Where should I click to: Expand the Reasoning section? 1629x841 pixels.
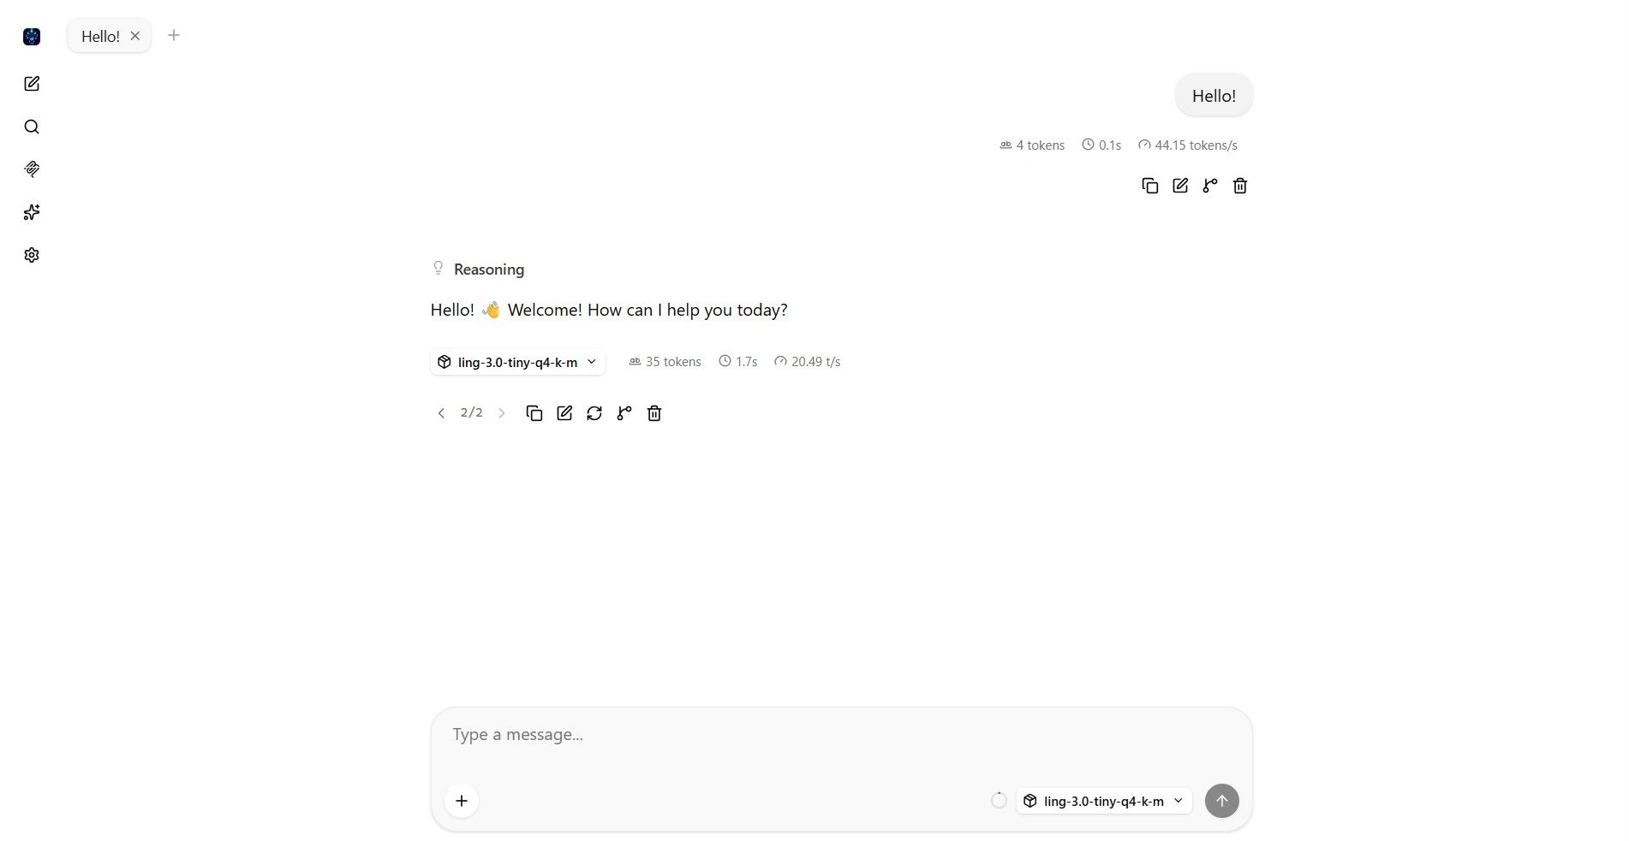478,269
